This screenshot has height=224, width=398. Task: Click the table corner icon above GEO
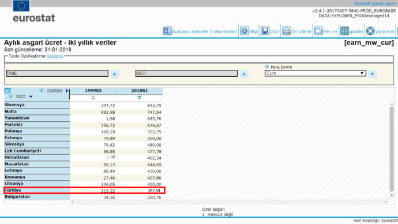[7, 91]
